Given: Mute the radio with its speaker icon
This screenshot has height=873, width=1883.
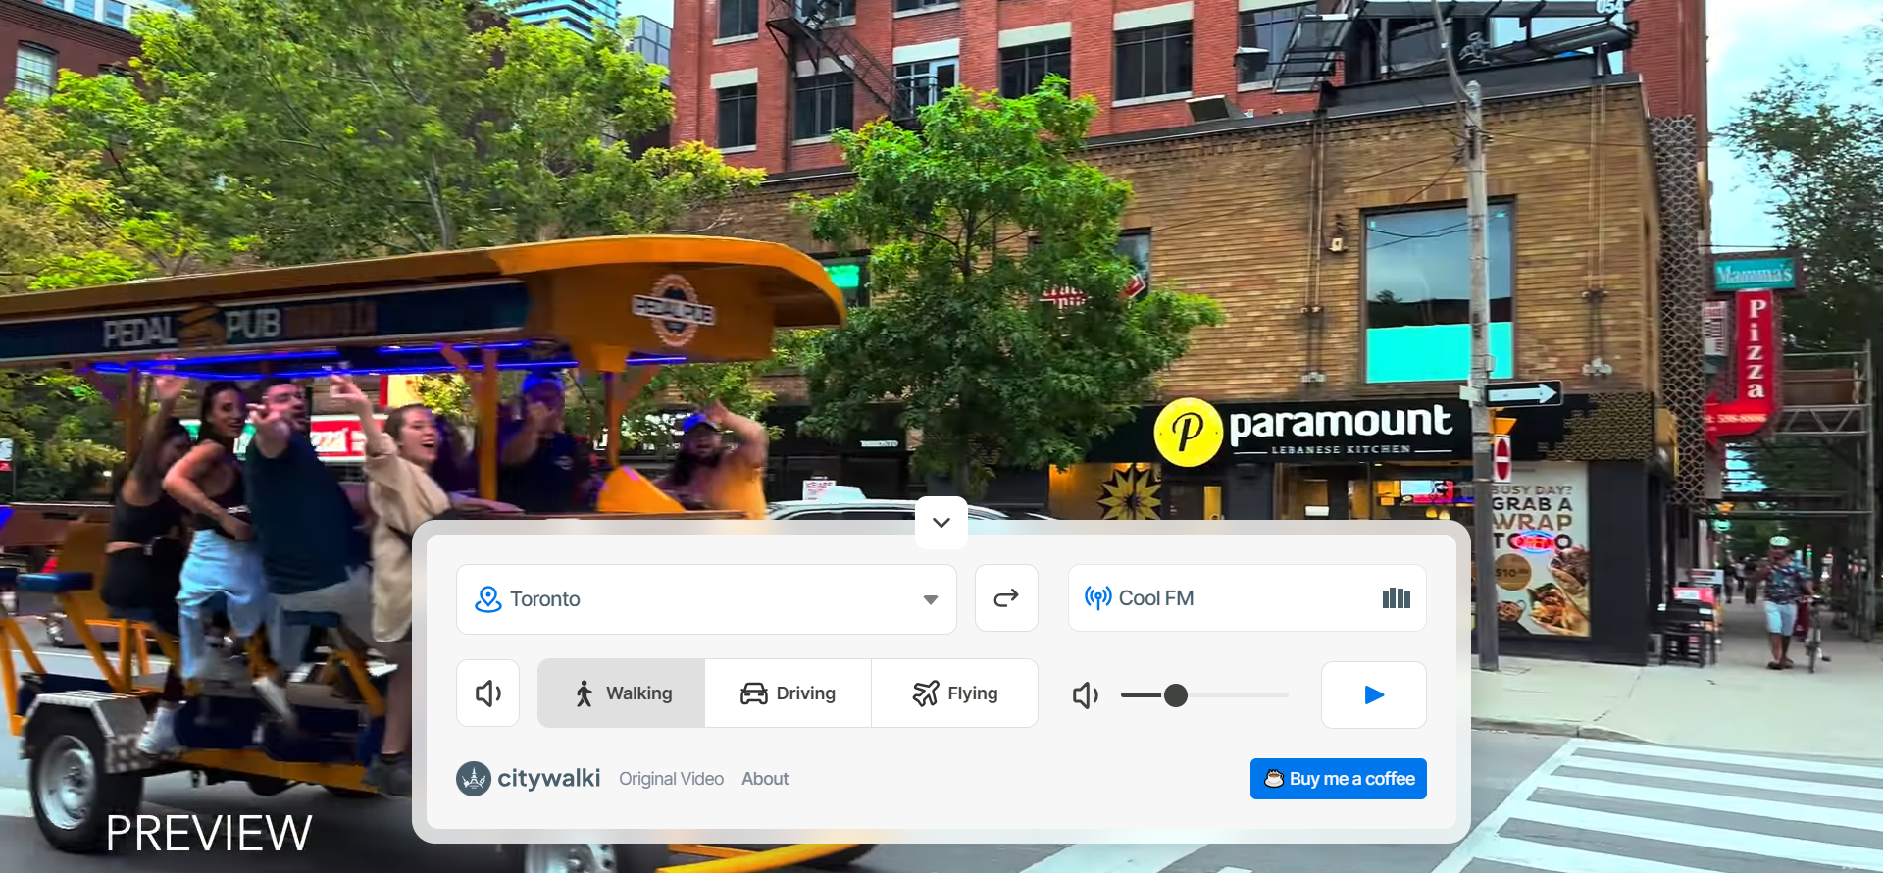Looking at the screenshot, I should tap(1086, 695).
